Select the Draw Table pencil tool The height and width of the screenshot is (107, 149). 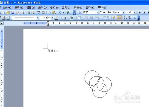click(3, 18)
